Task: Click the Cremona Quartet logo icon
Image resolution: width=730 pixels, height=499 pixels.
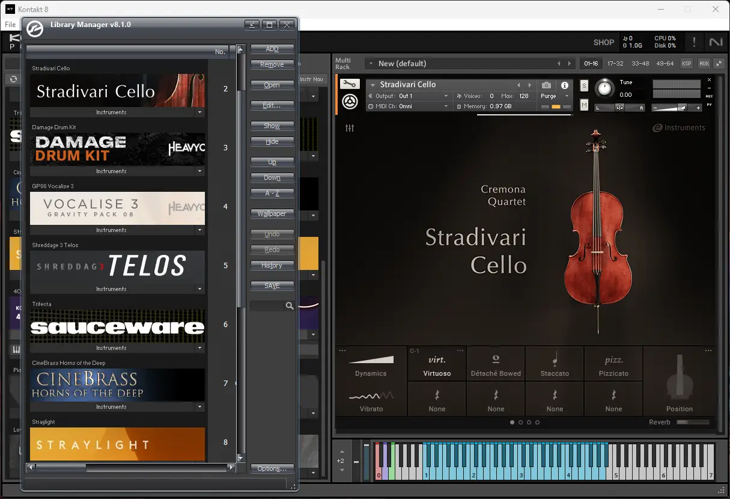Action: tap(350, 103)
